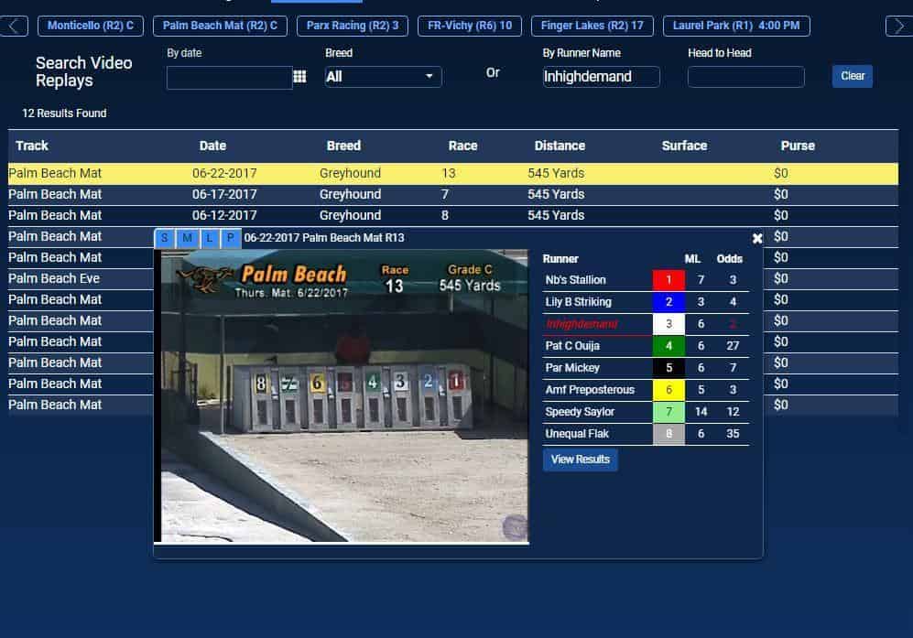913x638 pixels.
Task: Set video size to medium (M)
Action: pos(187,238)
